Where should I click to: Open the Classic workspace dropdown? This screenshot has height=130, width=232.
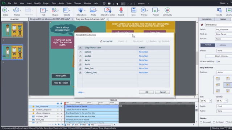[224, 3]
